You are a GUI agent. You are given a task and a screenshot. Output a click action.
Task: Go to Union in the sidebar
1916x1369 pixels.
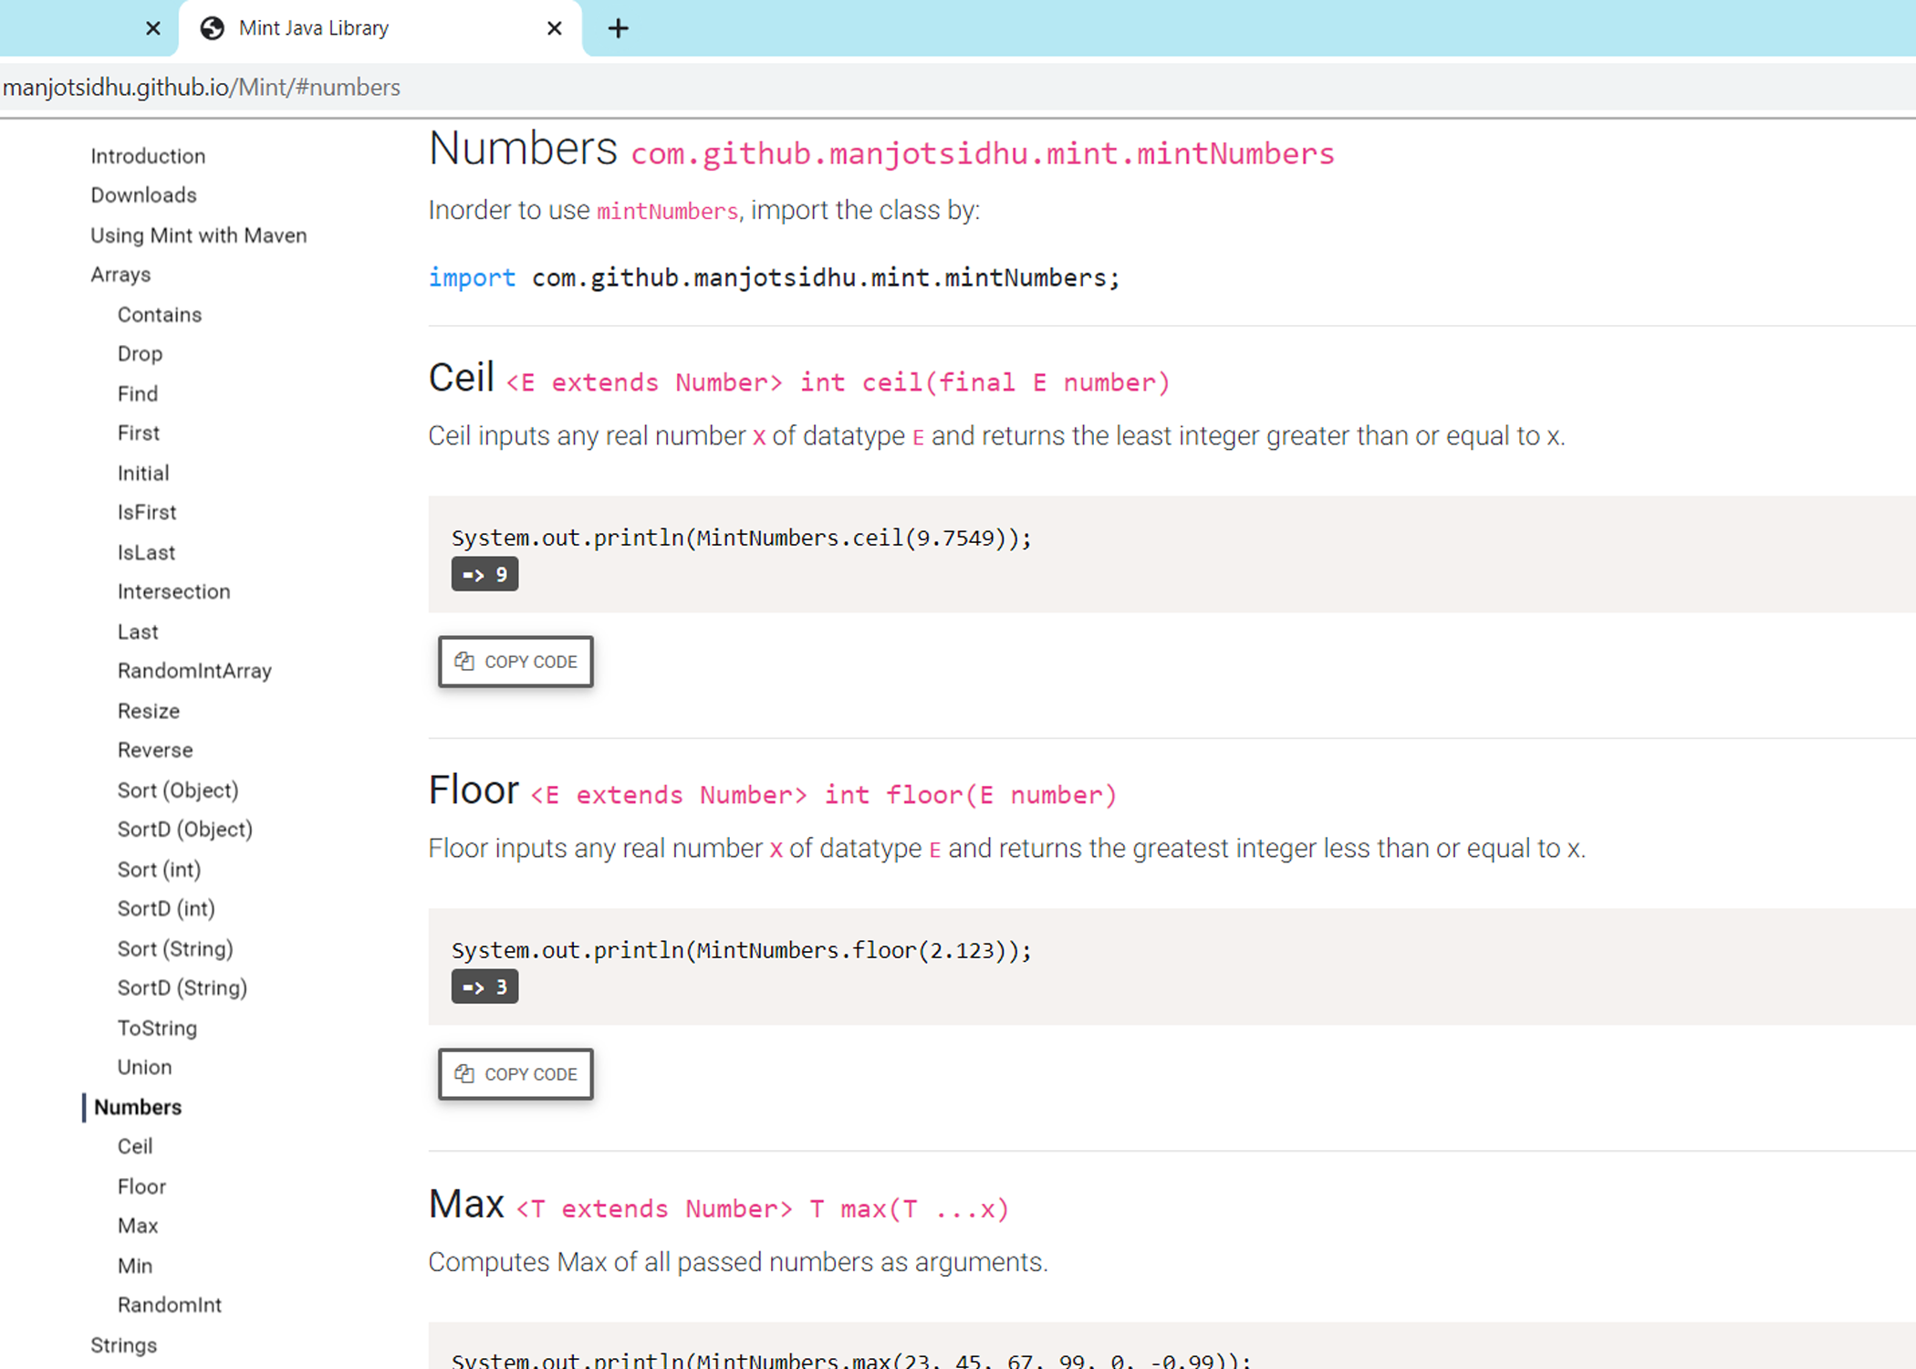pos(144,1069)
